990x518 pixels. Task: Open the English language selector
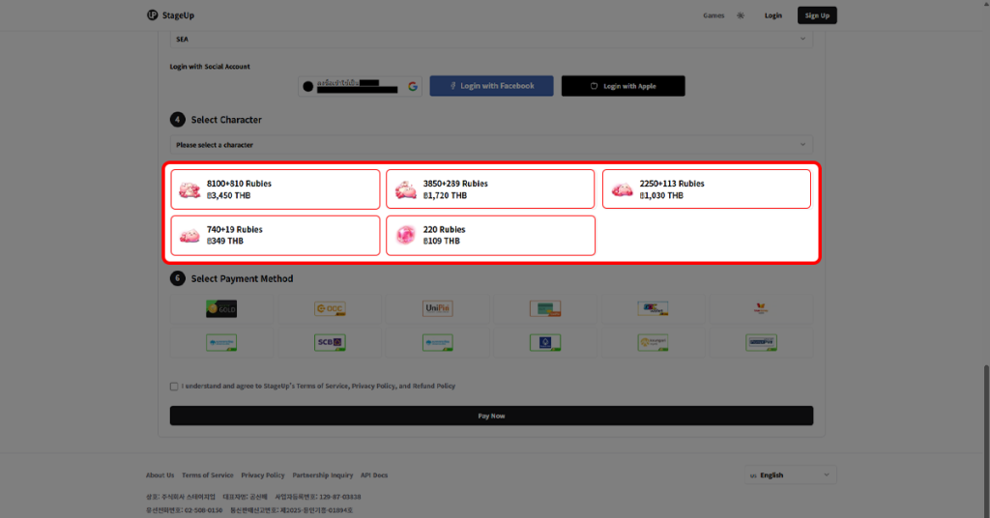[x=791, y=475]
